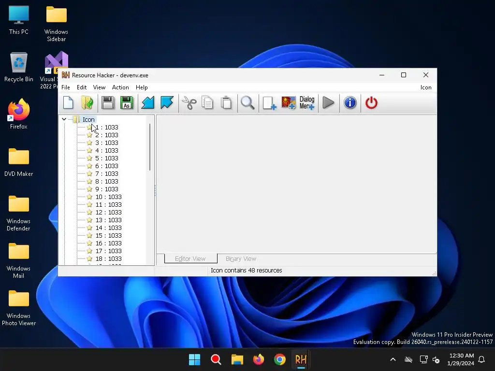This screenshot has width=495, height=371.
Task: Click 'Icon contains 48 resources' status text
Action: (246, 271)
